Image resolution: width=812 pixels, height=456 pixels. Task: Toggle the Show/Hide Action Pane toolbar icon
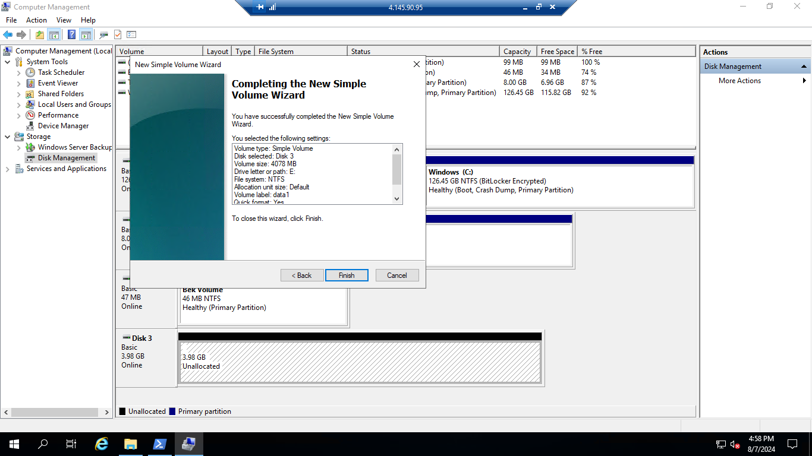pos(86,34)
